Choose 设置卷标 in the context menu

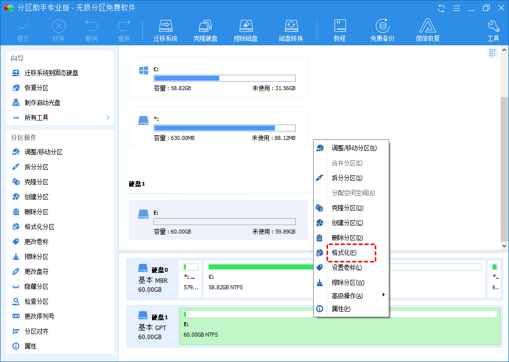[348, 268]
